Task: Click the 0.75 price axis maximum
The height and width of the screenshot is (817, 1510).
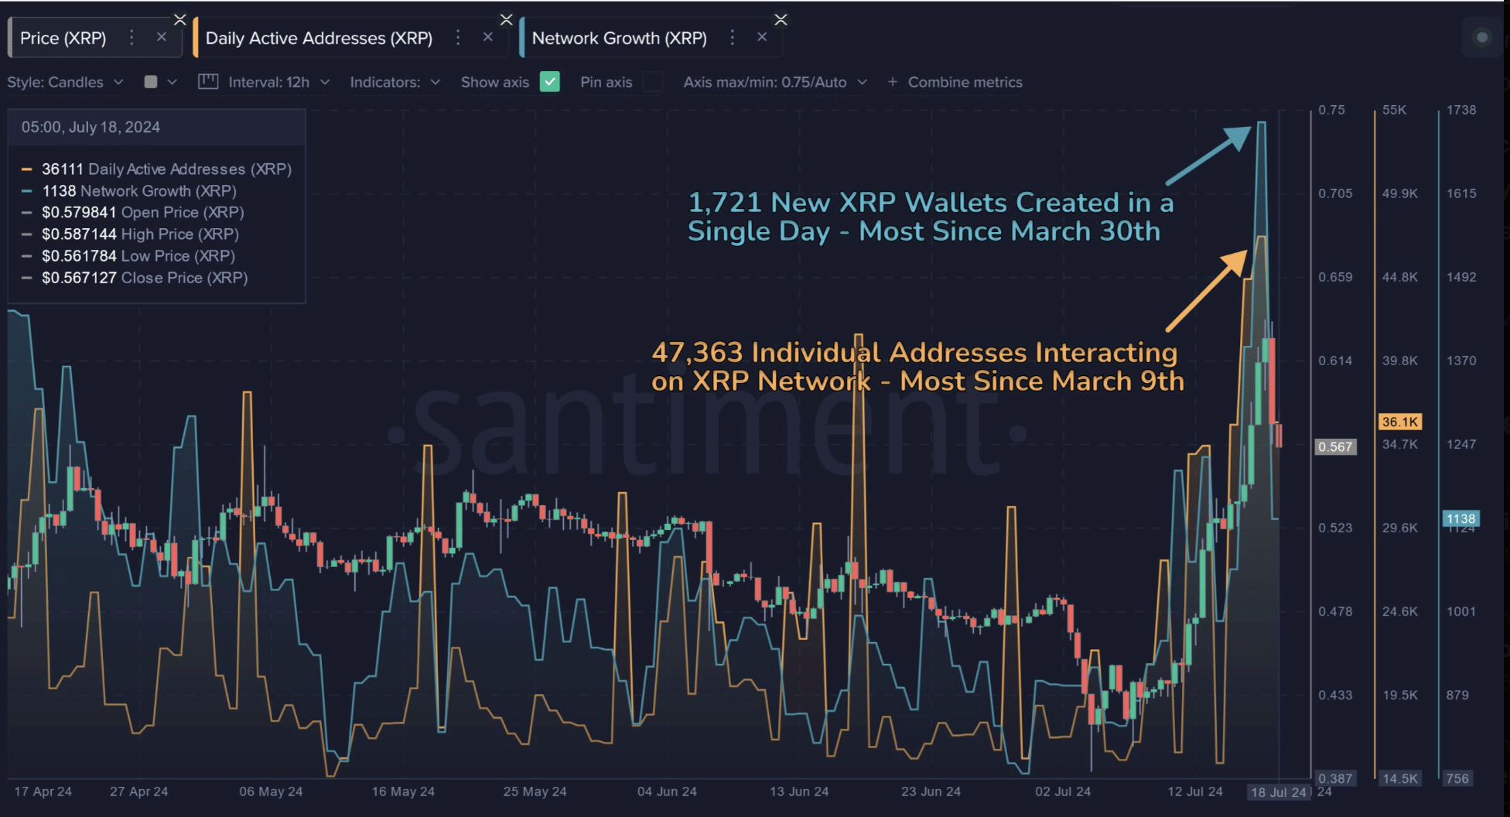Action: click(x=1331, y=110)
